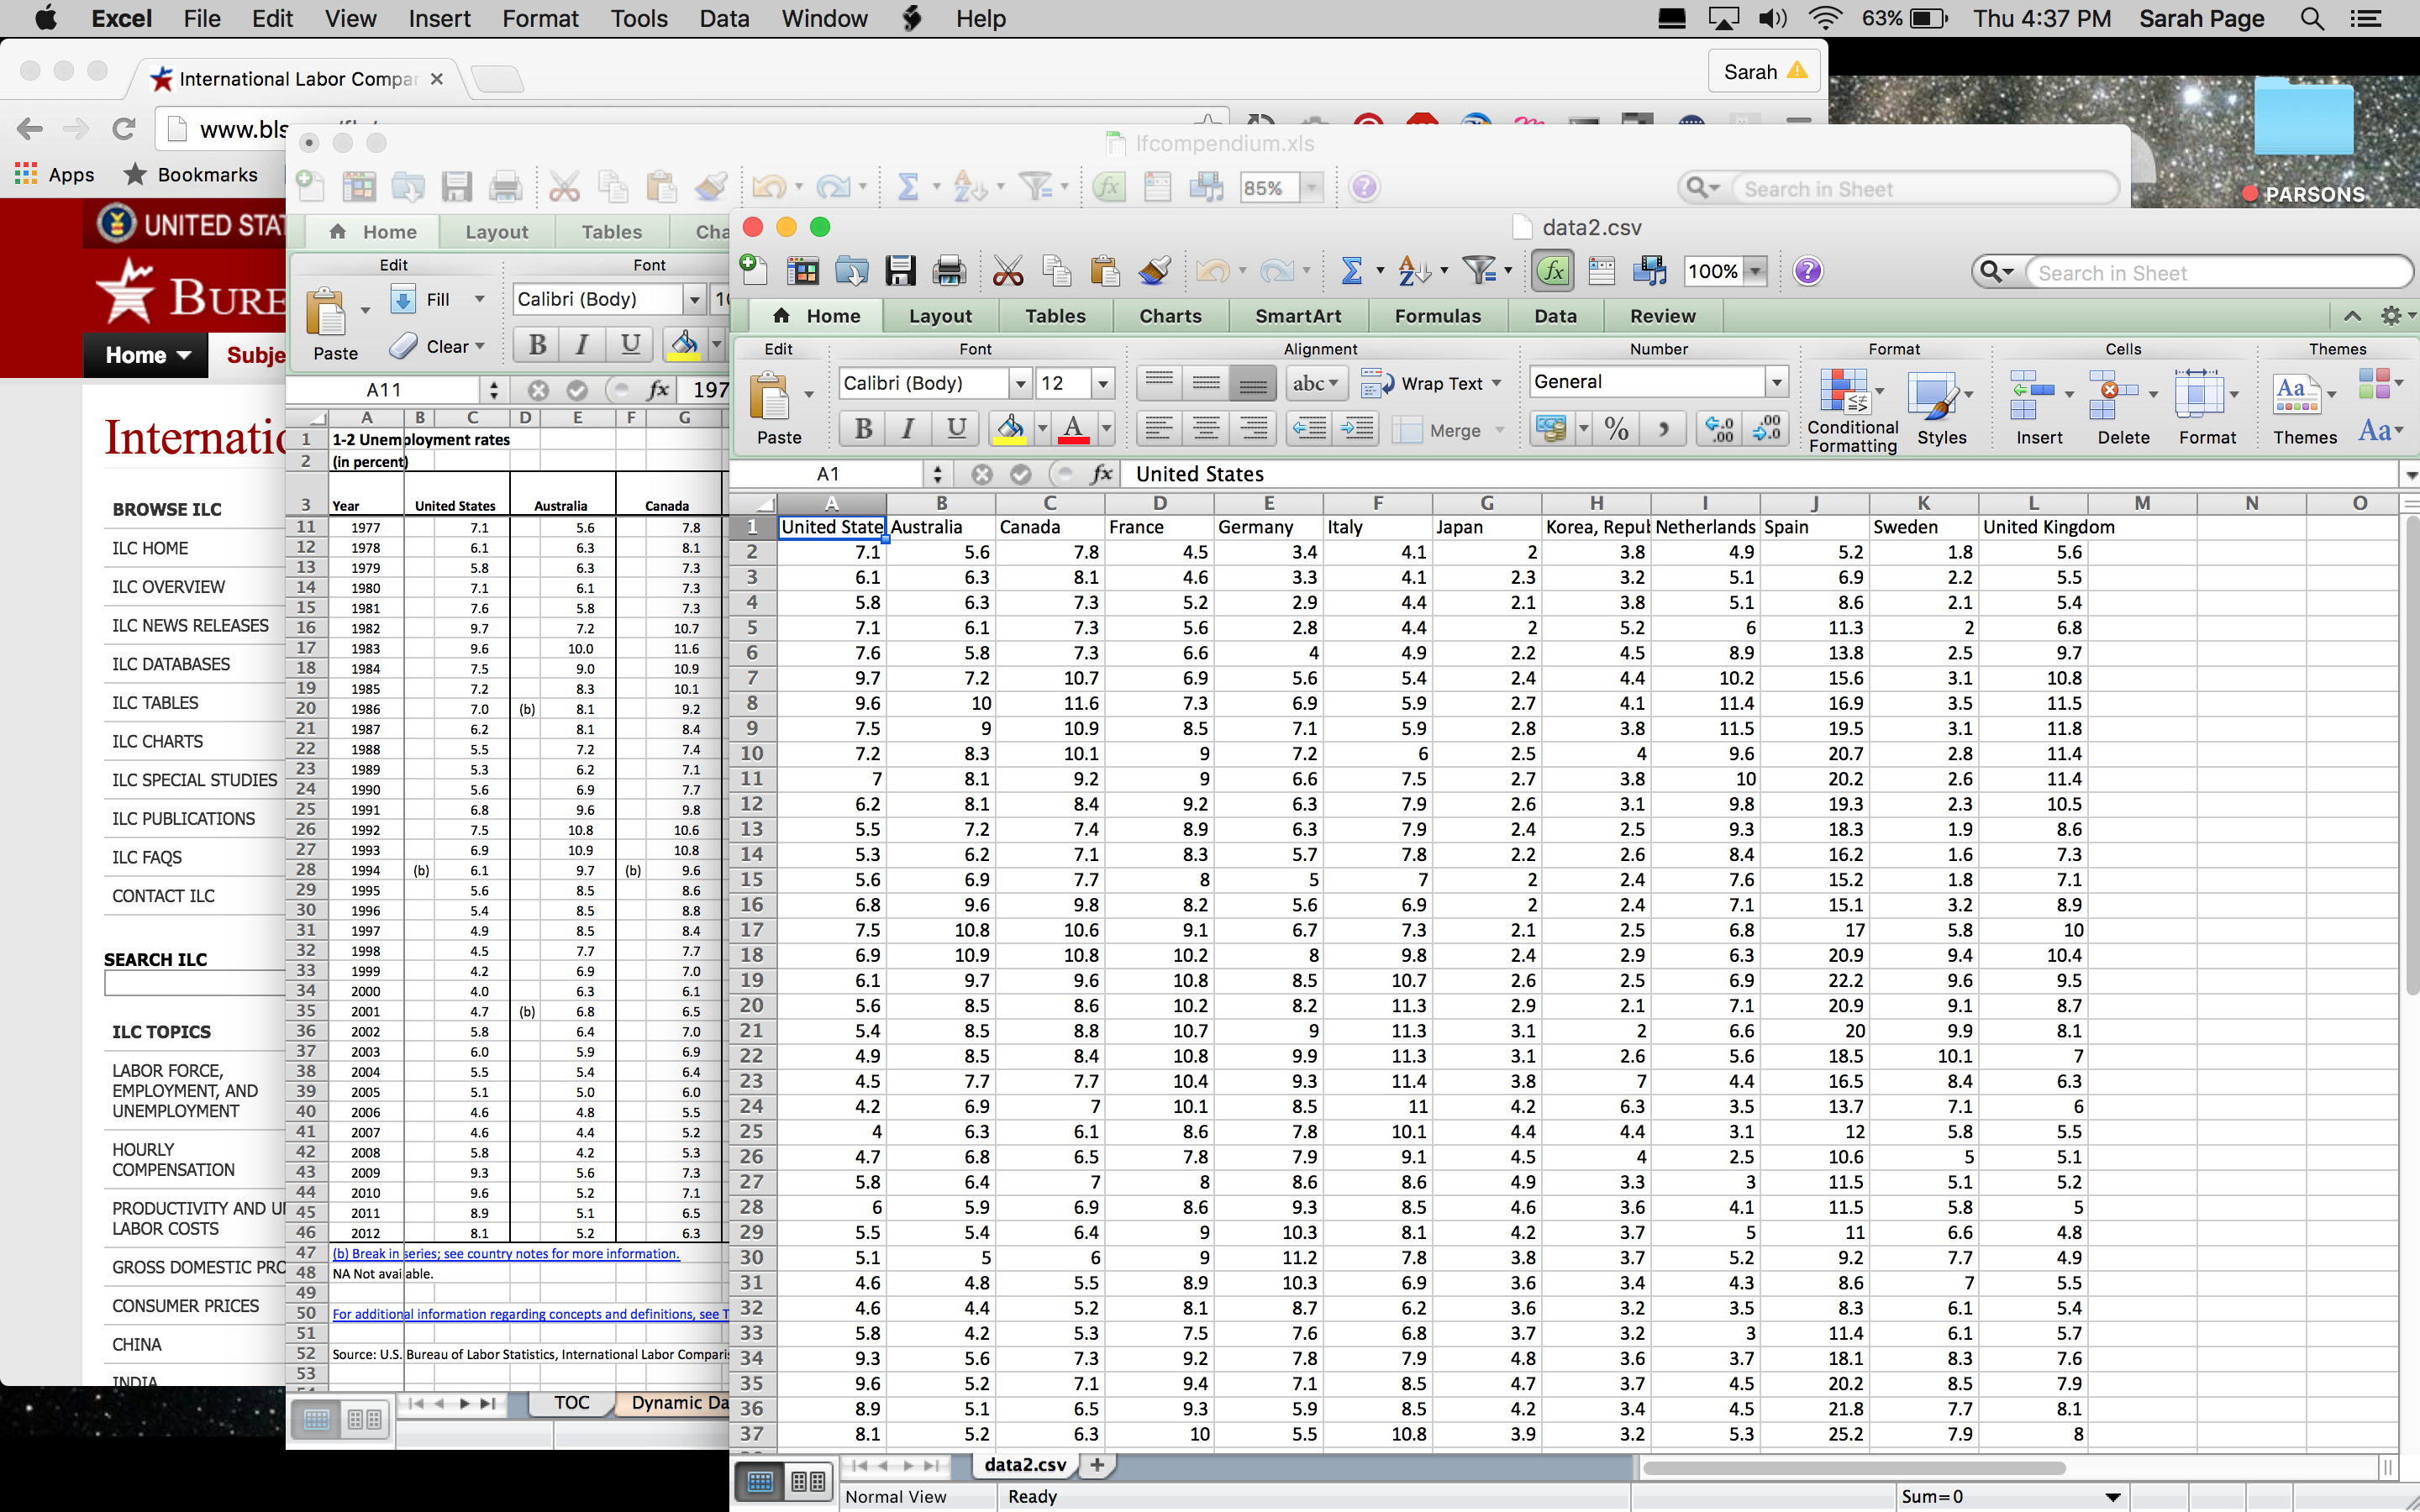This screenshot has height=1512, width=2420.
Task: Select Align Text Right in Alignment group
Action: pyautogui.click(x=1253, y=430)
